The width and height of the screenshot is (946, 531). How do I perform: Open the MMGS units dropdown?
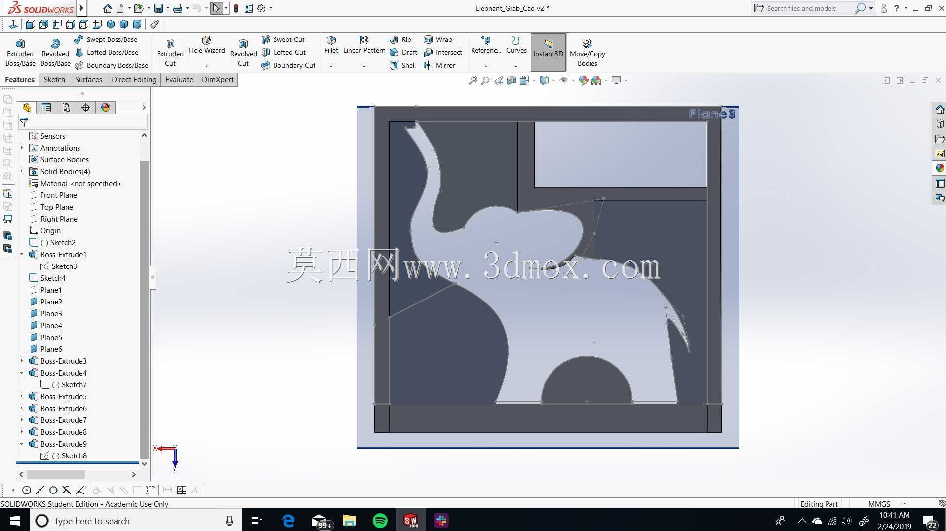tap(904, 504)
